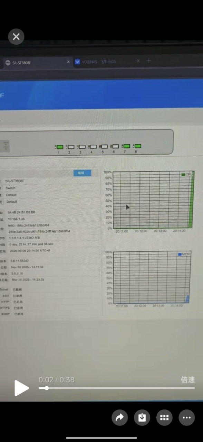Play the video
The height and width of the screenshot is (442, 203).
(21, 388)
